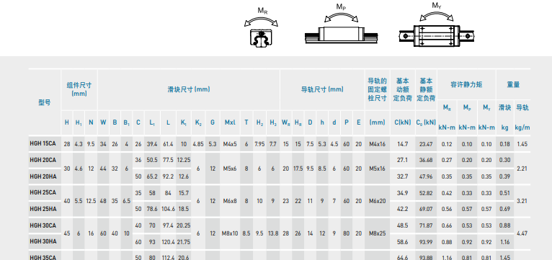The height and width of the screenshot is (260, 552).
Task: Click the 21.75 K1 value
Action: 184,241
